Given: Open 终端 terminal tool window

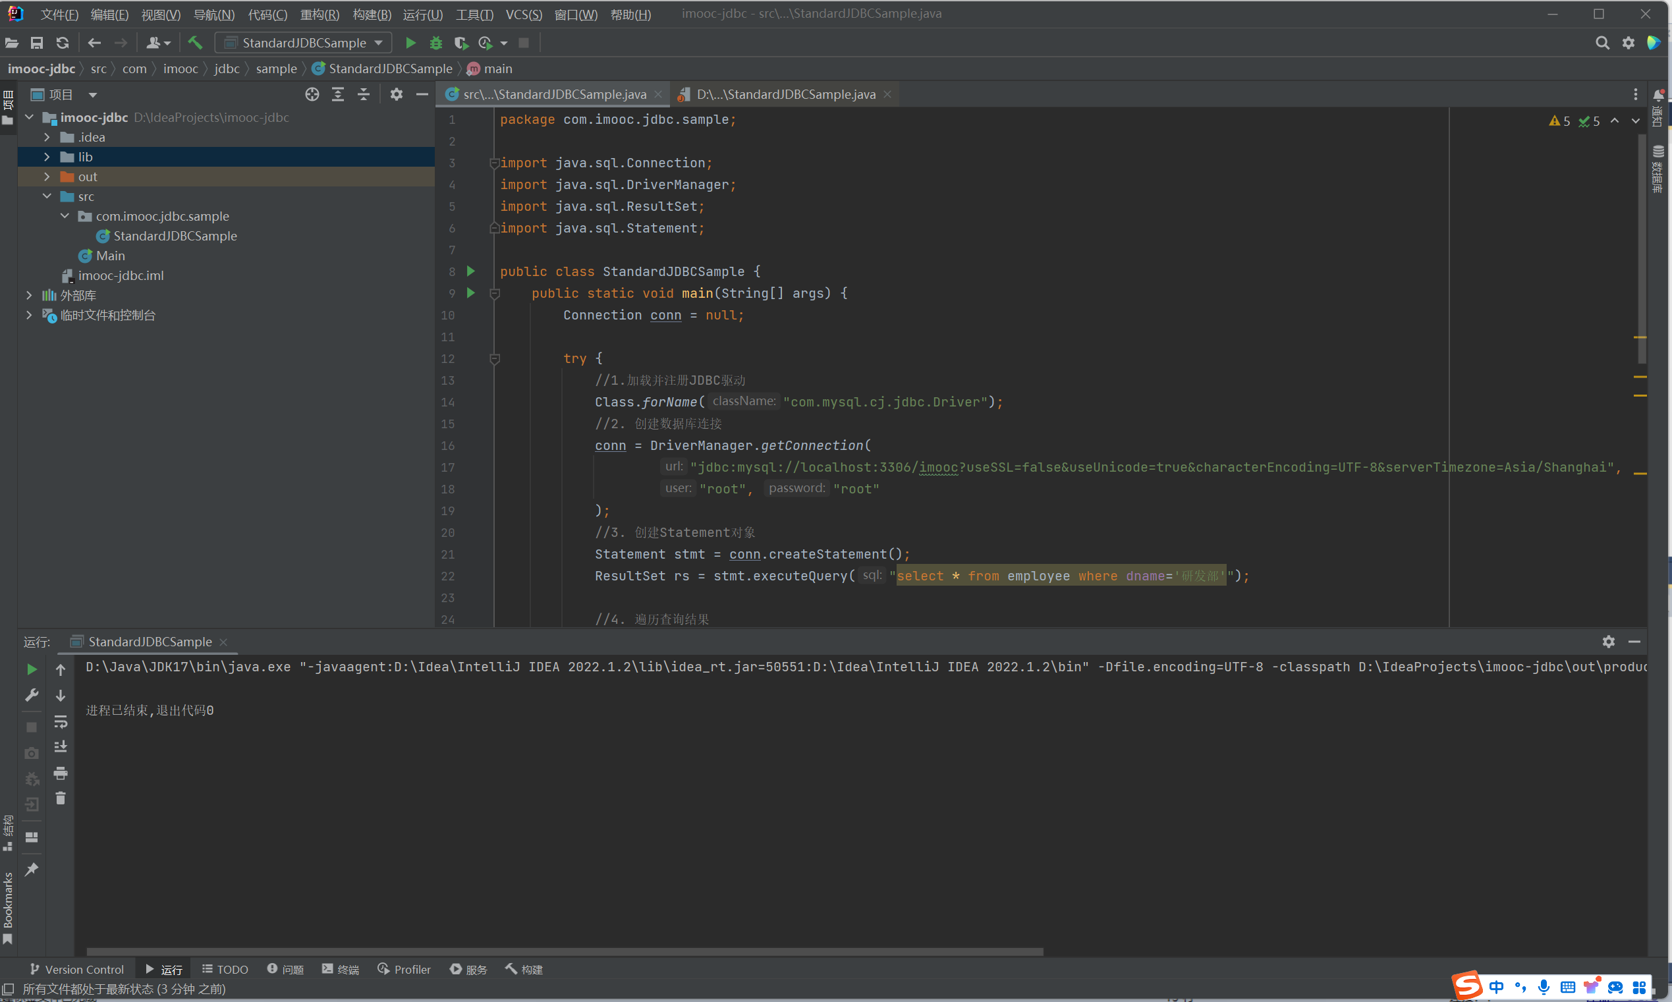Looking at the screenshot, I should [x=341, y=969].
